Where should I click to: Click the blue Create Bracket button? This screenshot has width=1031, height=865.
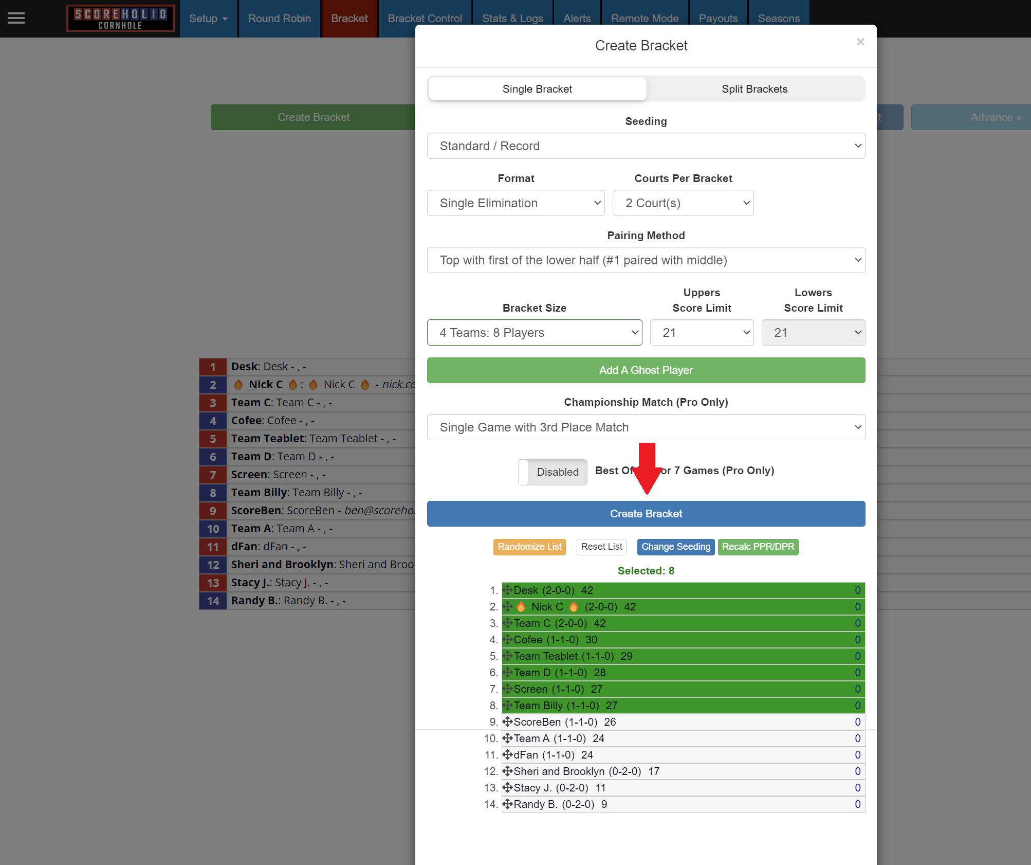tap(646, 514)
